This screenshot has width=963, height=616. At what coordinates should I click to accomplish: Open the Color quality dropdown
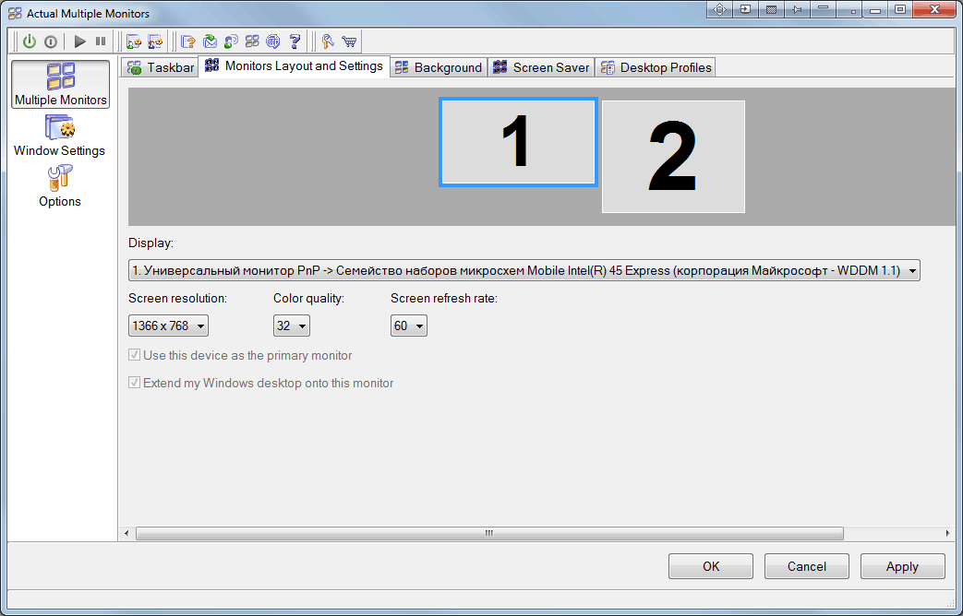coord(291,326)
